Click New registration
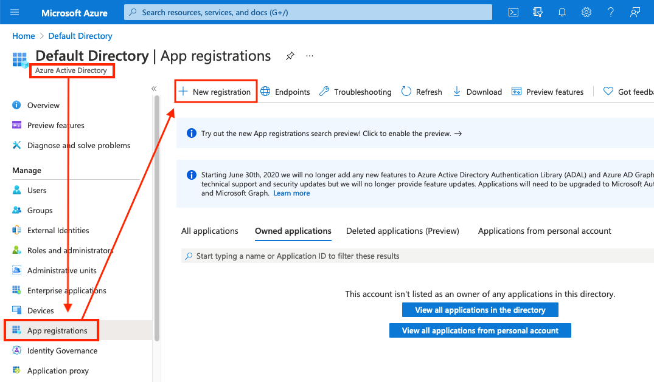654x382 pixels. coord(215,92)
